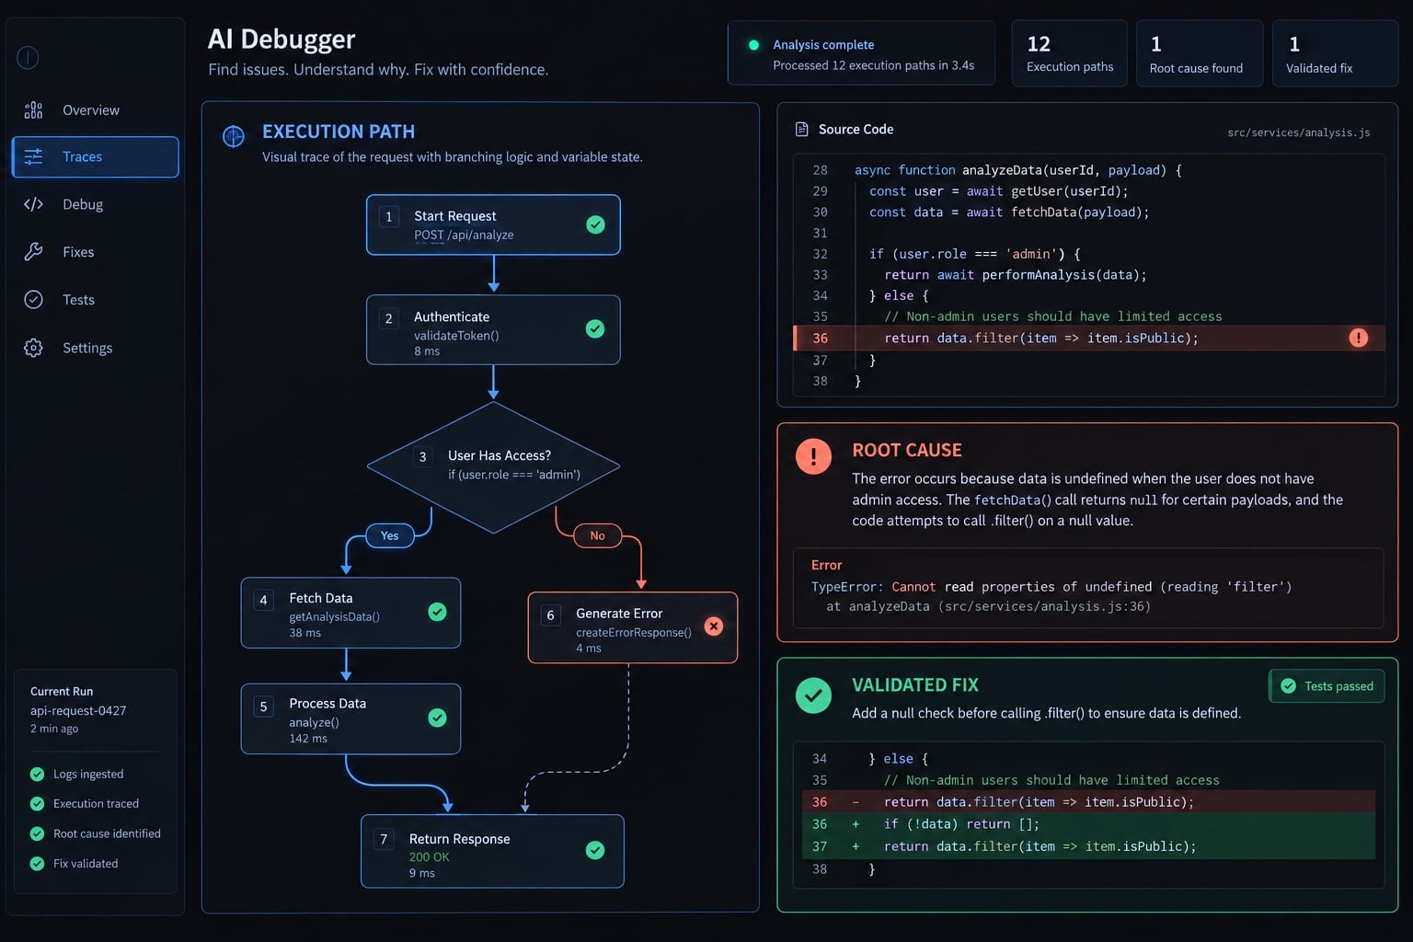Click the Root Cause exclamation icon
This screenshot has width=1413, height=942.
[813, 456]
